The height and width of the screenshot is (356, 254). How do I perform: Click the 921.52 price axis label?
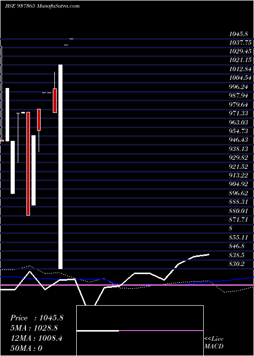tap(239, 167)
